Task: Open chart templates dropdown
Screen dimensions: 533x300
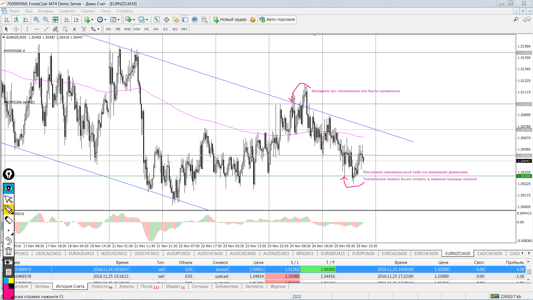Action: pyautogui.click(x=115, y=19)
